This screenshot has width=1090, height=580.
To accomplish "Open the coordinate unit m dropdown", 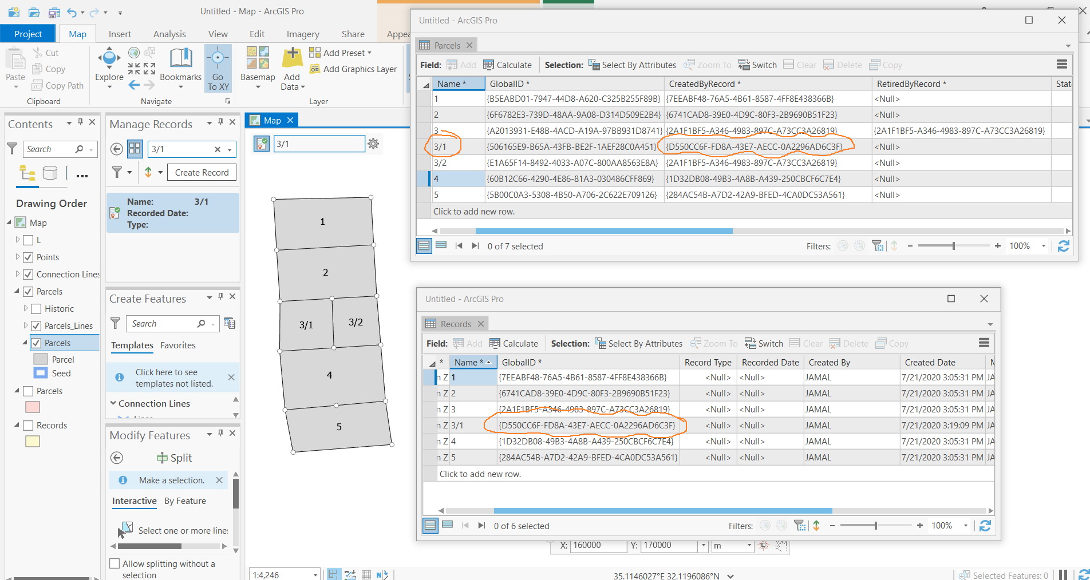I will tap(749, 546).
